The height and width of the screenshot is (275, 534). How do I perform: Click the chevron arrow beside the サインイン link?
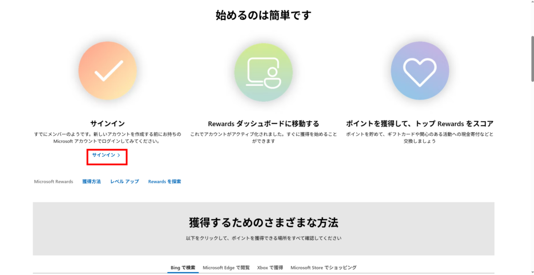pos(119,155)
